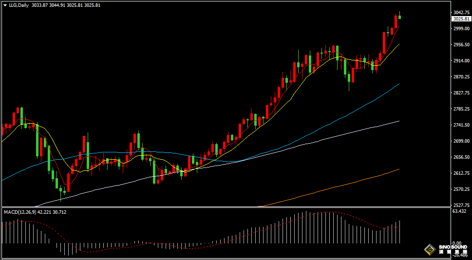Viewport: 472px width, 260px height.
Task: Click the lowest candle wick near 2540
Action: point(61,196)
